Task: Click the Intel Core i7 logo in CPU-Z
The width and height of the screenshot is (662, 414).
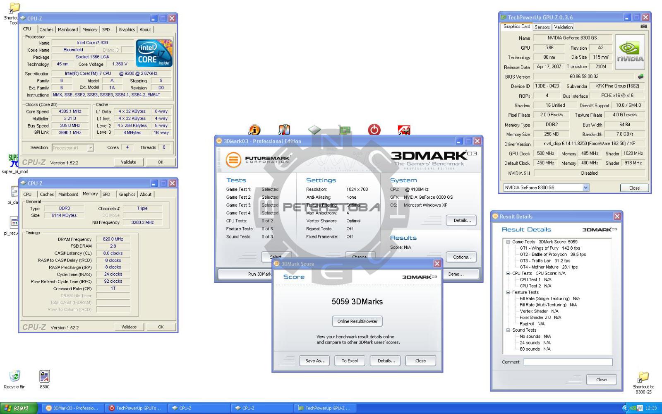Action: pyautogui.click(x=154, y=53)
